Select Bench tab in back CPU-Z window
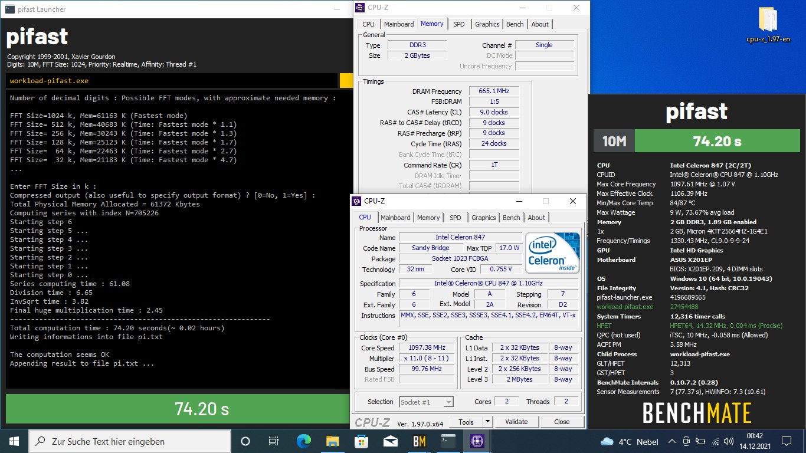The height and width of the screenshot is (453, 806). (x=515, y=24)
